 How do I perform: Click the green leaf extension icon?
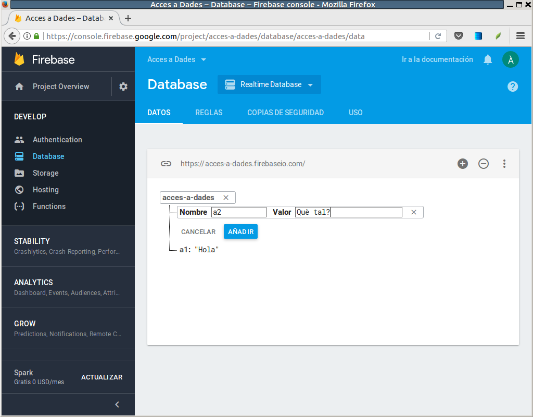(498, 36)
